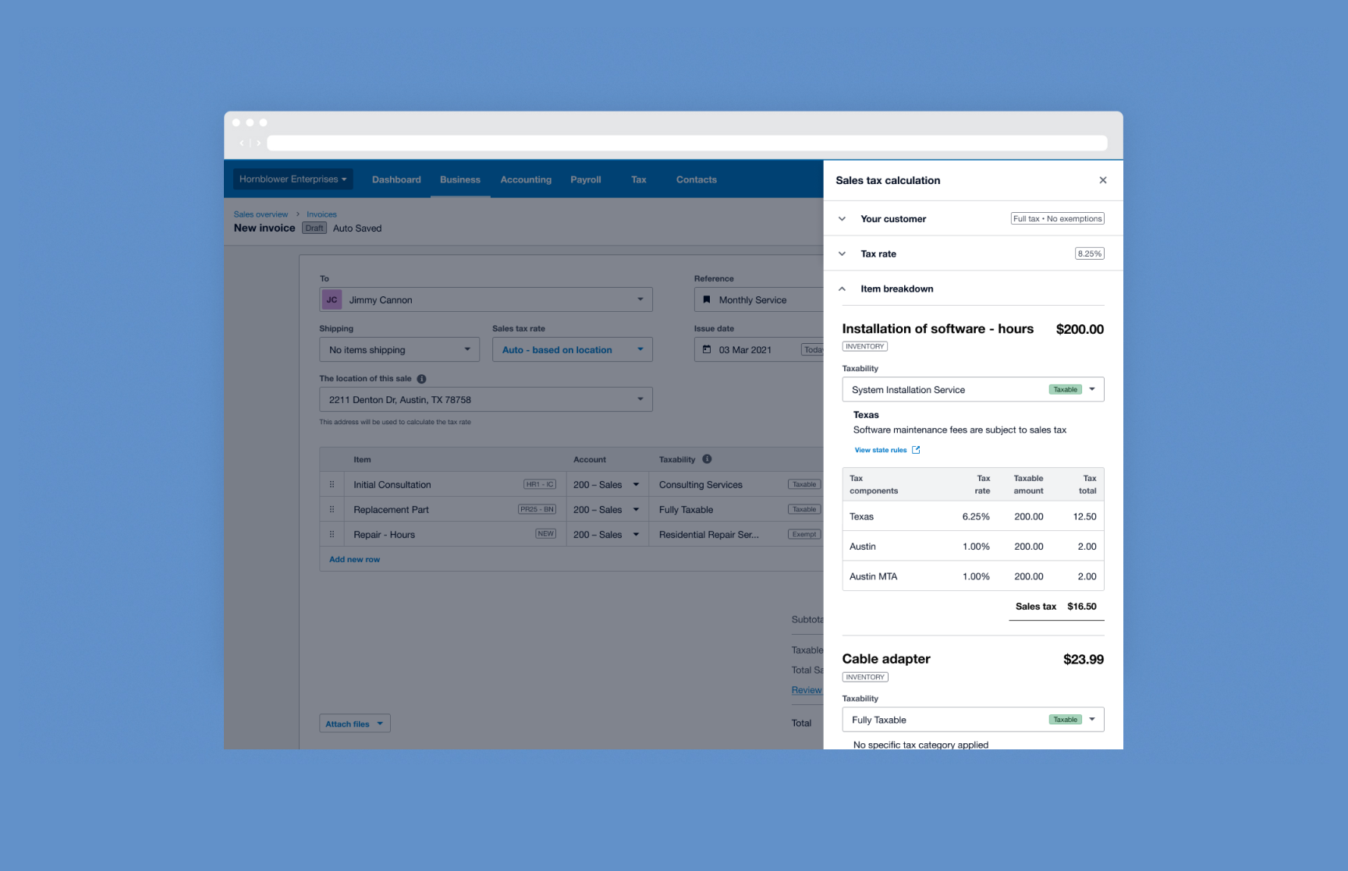This screenshot has height=871, width=1348.
Task: Open the Hornblower Enterprises organization menu
Action: [x=293, y=179]
